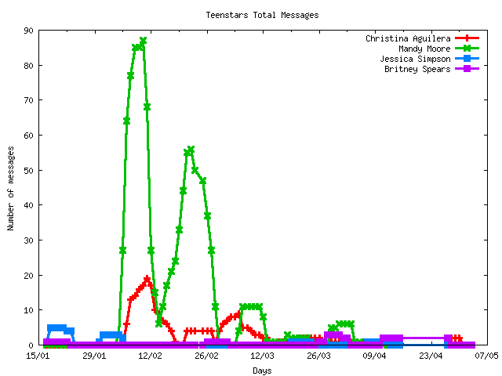Click the Days x-axis label

click(262, 370)
